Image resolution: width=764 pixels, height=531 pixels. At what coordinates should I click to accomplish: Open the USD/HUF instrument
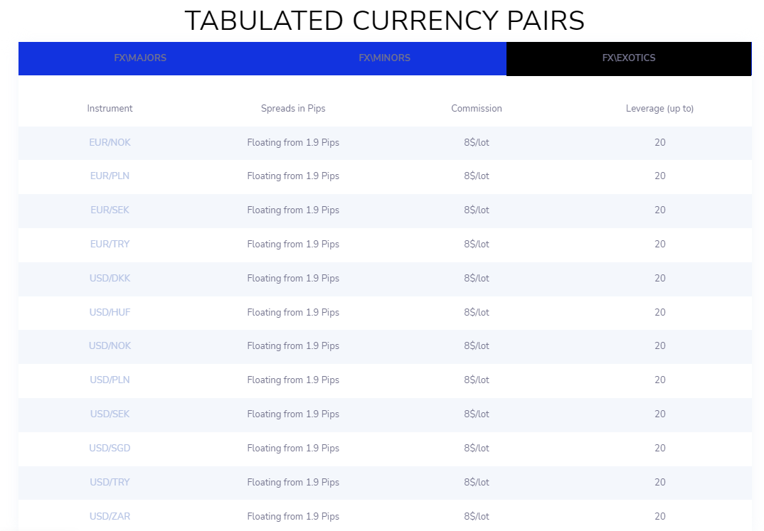pyautogui.click(x=110, y=313)
